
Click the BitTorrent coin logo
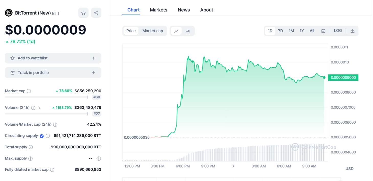[x=9, y=12]
